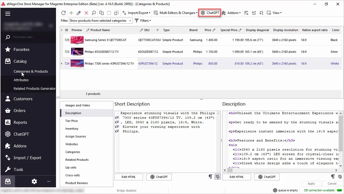Screen dimensions: 344x194
Task: Open Addons section in sidebar
Action: [28, 146]
